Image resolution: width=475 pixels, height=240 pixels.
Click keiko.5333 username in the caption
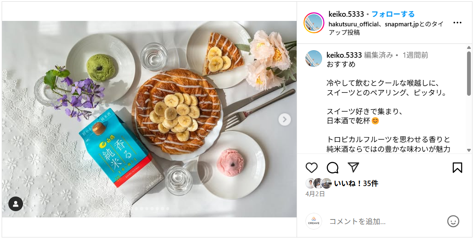[x=344, y=55]
